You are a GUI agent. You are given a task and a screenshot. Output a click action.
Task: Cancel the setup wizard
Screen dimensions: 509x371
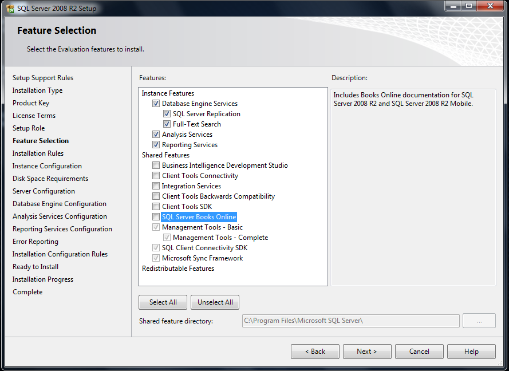pyautogui.click(x=419, y=352)
